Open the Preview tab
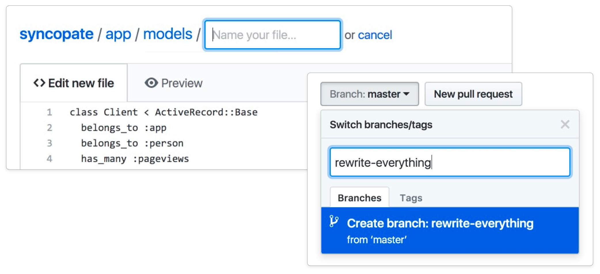 point(174,83)
